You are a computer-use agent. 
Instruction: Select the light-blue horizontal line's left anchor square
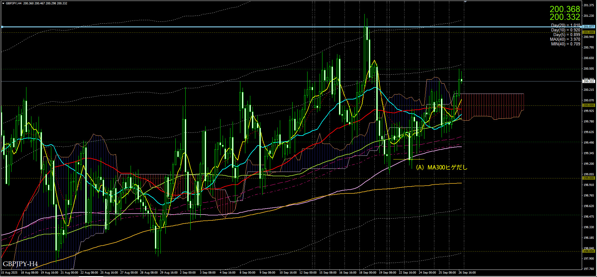coord(2,27)
